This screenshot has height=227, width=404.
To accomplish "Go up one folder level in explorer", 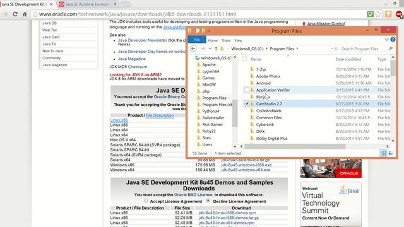I will [216, 49].
